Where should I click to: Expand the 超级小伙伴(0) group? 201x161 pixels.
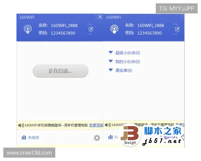pyautogui.click(x=124, y=53)
